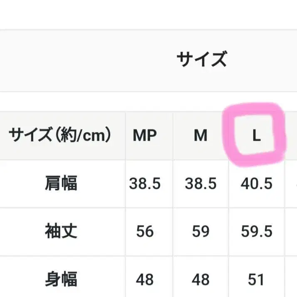Click the 身幅 row label
This screenshot has width=297, height=297.
[x=61, y=279]
